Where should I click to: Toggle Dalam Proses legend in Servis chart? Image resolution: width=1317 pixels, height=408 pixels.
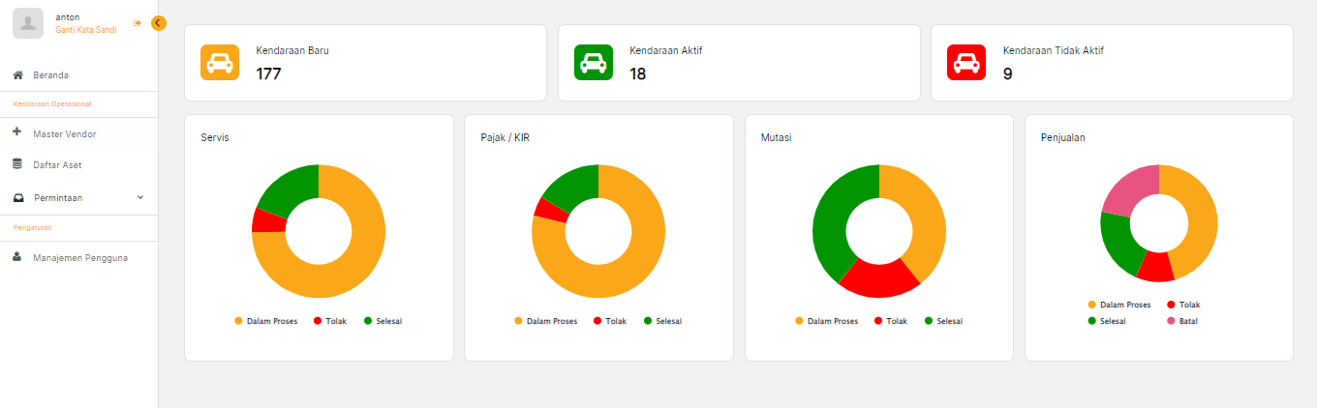pos(265,321)
